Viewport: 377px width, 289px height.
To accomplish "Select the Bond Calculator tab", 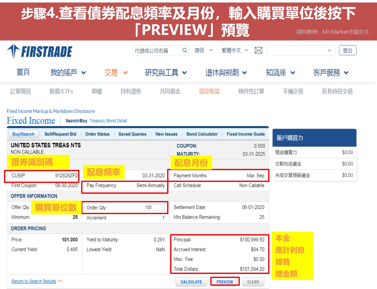I will (202, 134).
